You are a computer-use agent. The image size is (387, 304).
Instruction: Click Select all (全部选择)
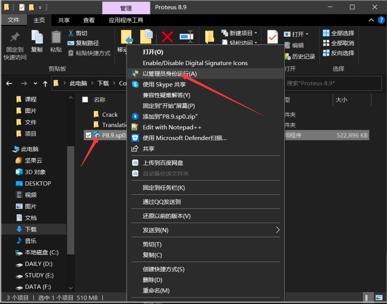click(338, 33)
